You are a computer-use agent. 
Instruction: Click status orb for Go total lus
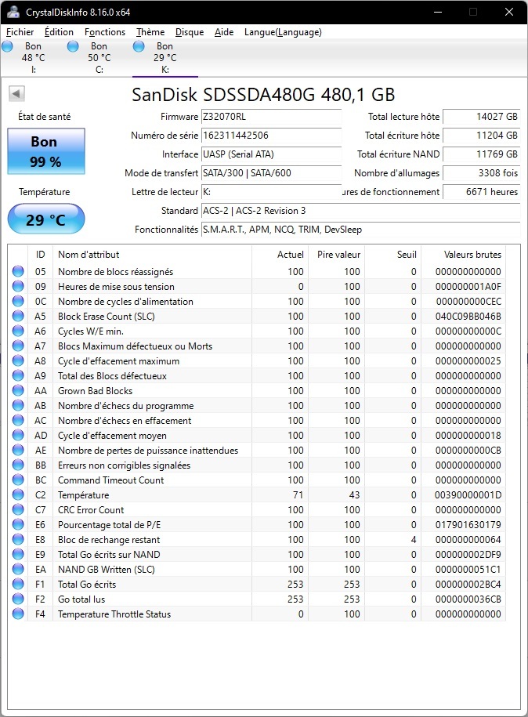[18, 599]
